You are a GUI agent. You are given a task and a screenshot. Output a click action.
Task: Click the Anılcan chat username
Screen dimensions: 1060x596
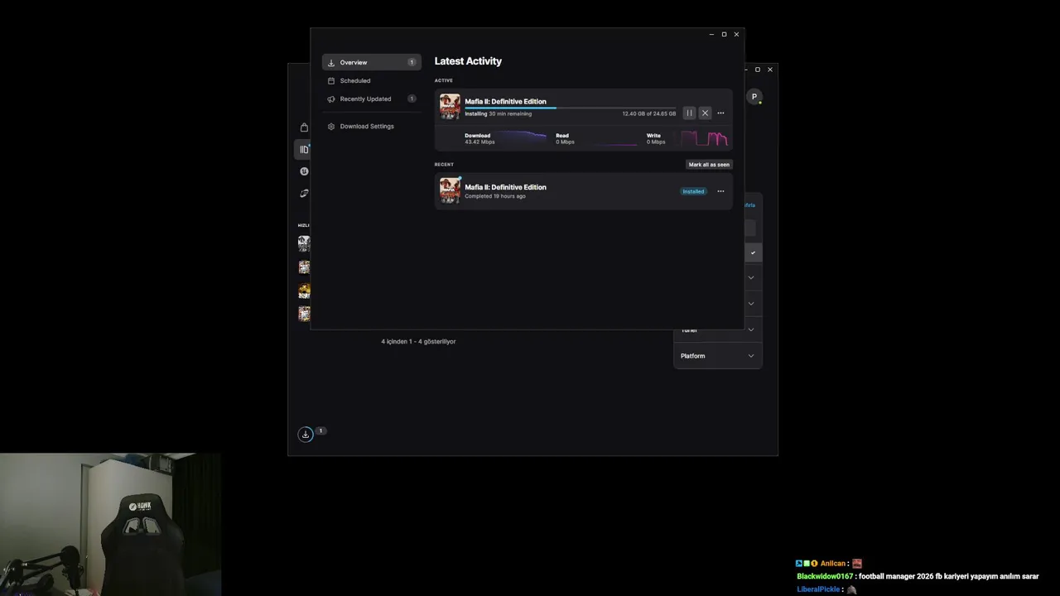833,563
